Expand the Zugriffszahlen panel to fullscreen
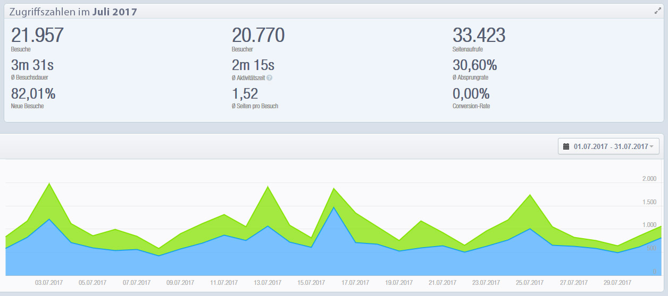This screenshot has width=668, height=296. click(x=657, y=11)
